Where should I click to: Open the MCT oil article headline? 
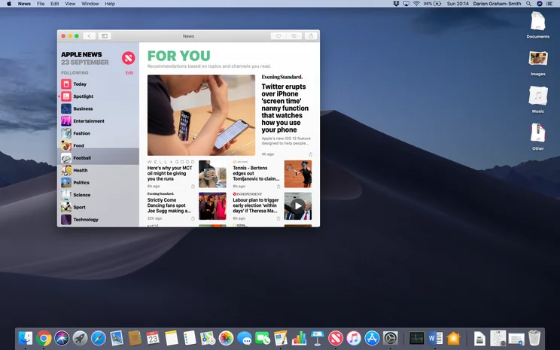pos(170,173)
